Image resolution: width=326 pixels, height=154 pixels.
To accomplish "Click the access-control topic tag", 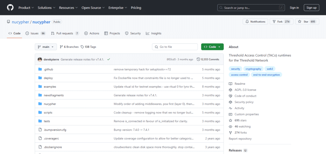I will coord(239,74).
